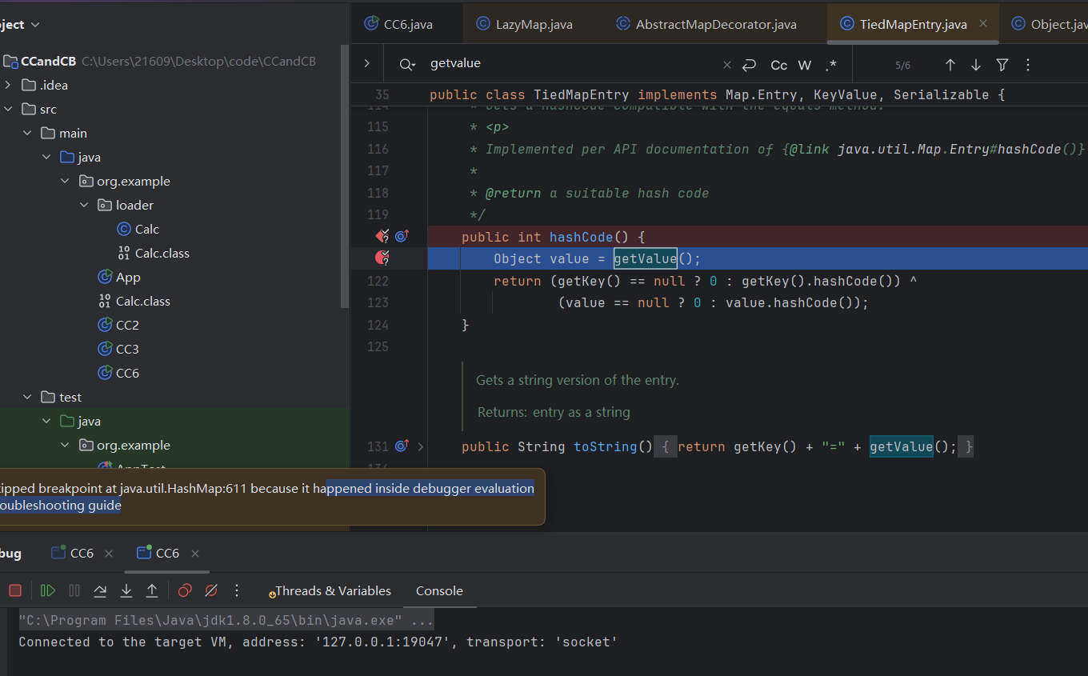Toggle breakpoint on hashCode() method line
Viewport: 1088px width, 676px height.
pyautogui.click(x=382, y=236)
